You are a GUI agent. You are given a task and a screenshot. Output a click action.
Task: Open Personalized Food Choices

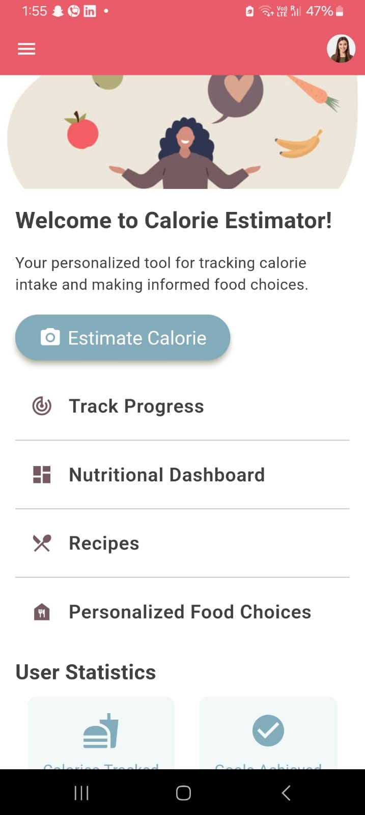click(189, 611)
